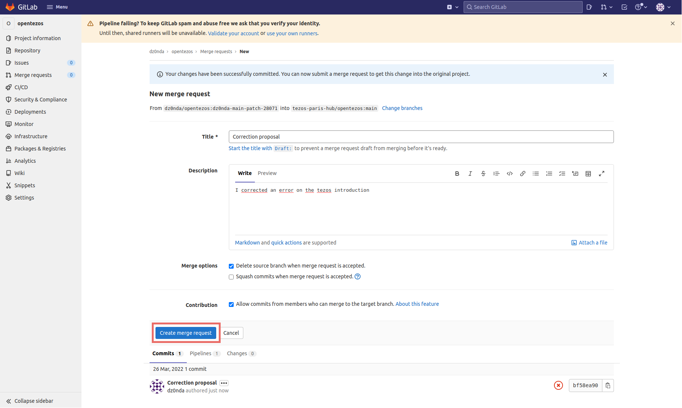Insert a link in the description
The width and height of the screenshot is (682, 408).
click(523, 174)
